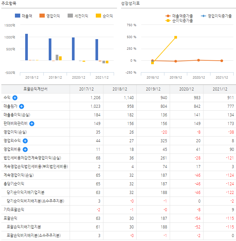The width and height of the screenshot is (236, 241).
Task: Expand the 수익 row plus icon
Action: [x=15, y=98]
